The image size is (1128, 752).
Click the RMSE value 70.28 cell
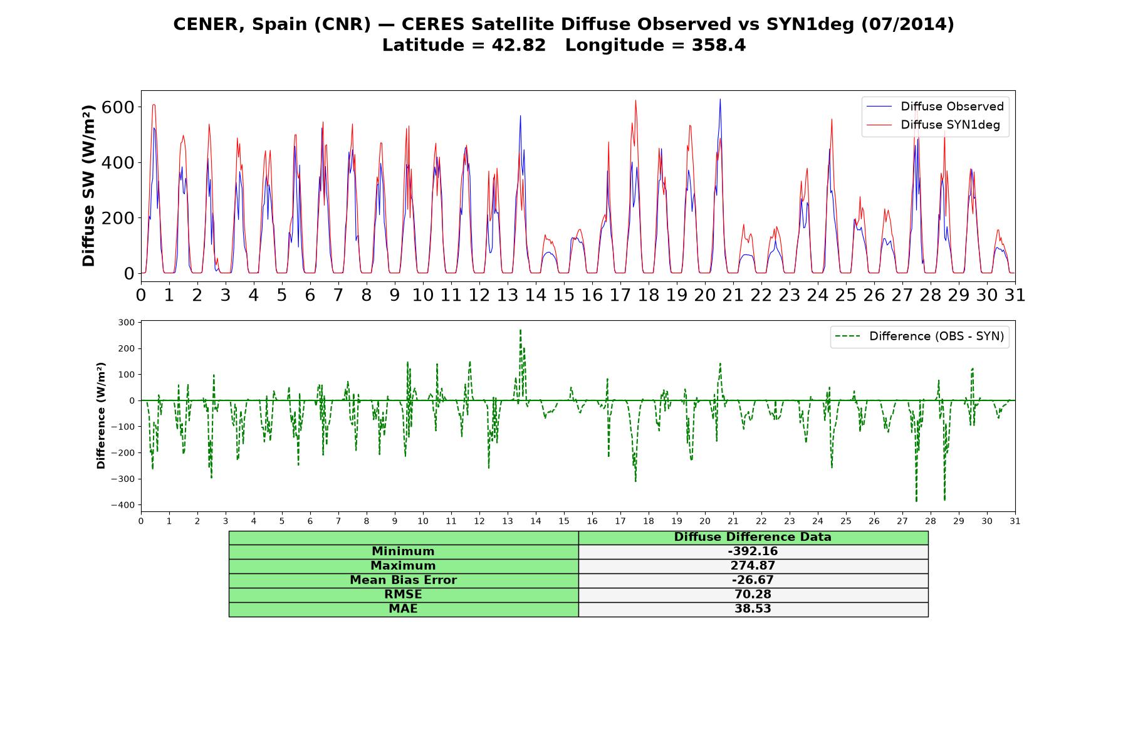coord(753,595)
